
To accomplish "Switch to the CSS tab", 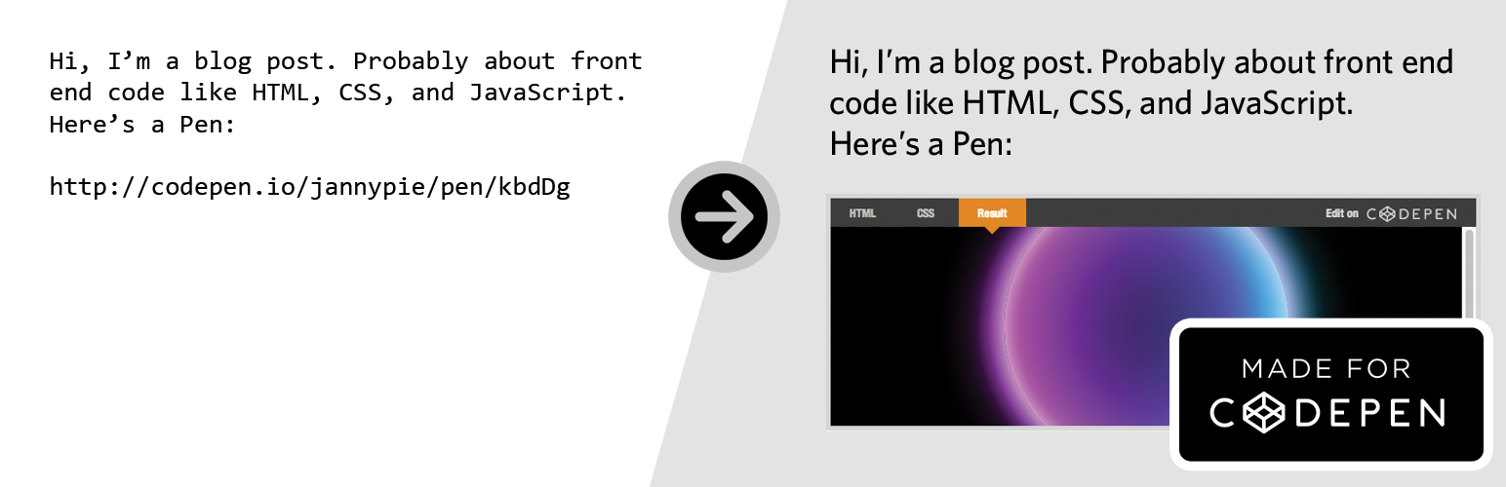I will click(926, 213).
